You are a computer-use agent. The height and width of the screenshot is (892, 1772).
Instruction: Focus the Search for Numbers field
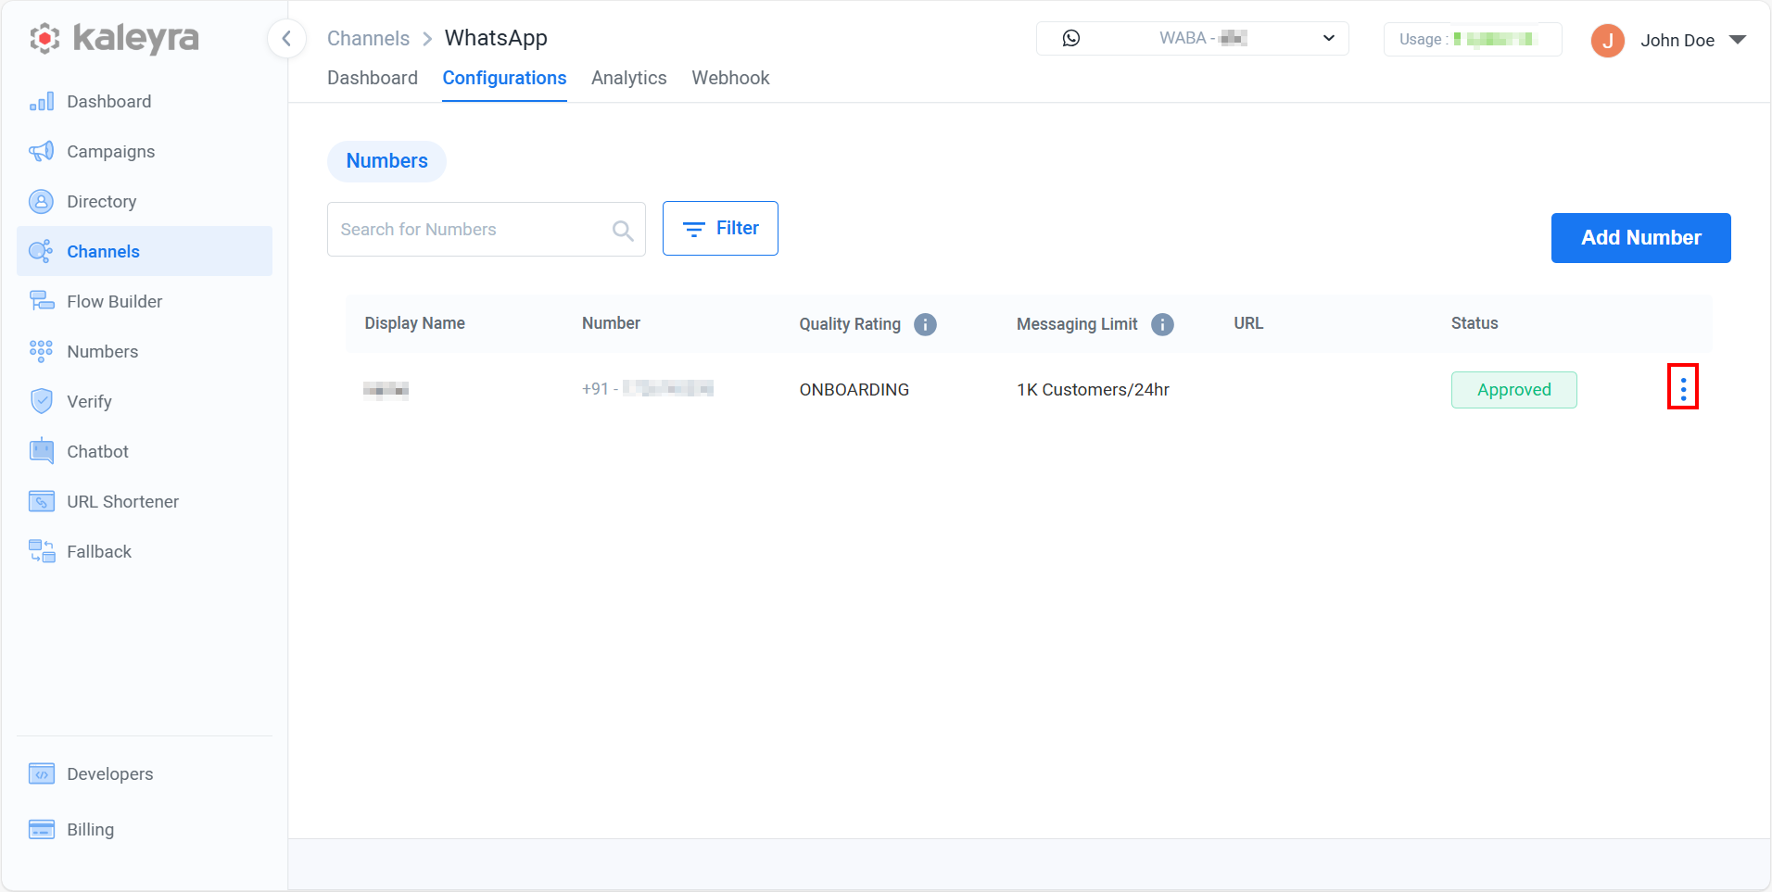coord(487,229)
